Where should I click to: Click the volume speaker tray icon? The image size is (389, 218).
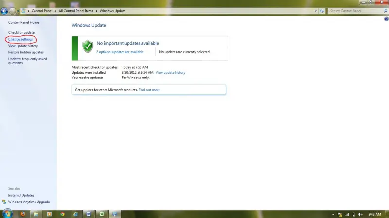360,214
